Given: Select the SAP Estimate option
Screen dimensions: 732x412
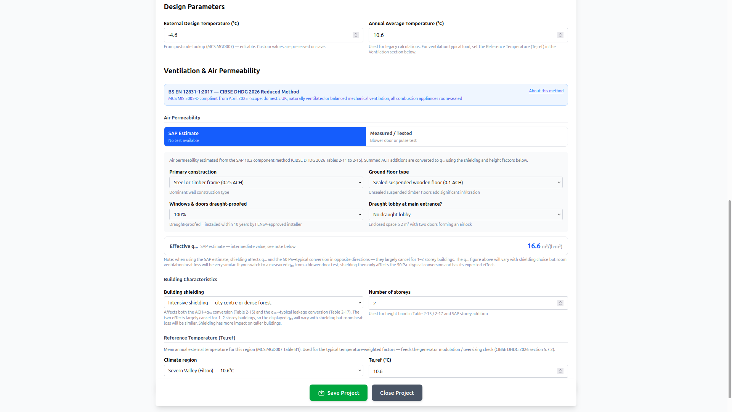Looking at the screenshot, I should click(265, 137).
